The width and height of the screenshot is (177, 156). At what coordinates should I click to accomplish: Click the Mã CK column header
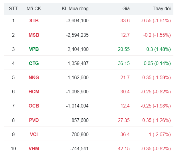coord(34,9)
